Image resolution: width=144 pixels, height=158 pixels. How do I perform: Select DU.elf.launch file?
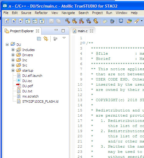coord(32,76)
